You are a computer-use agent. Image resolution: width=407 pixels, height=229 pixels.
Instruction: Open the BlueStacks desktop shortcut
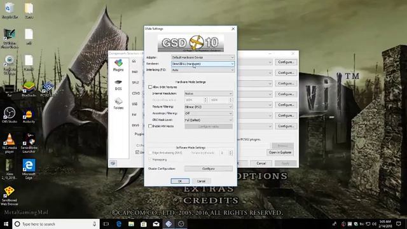(x=29, y=90)
